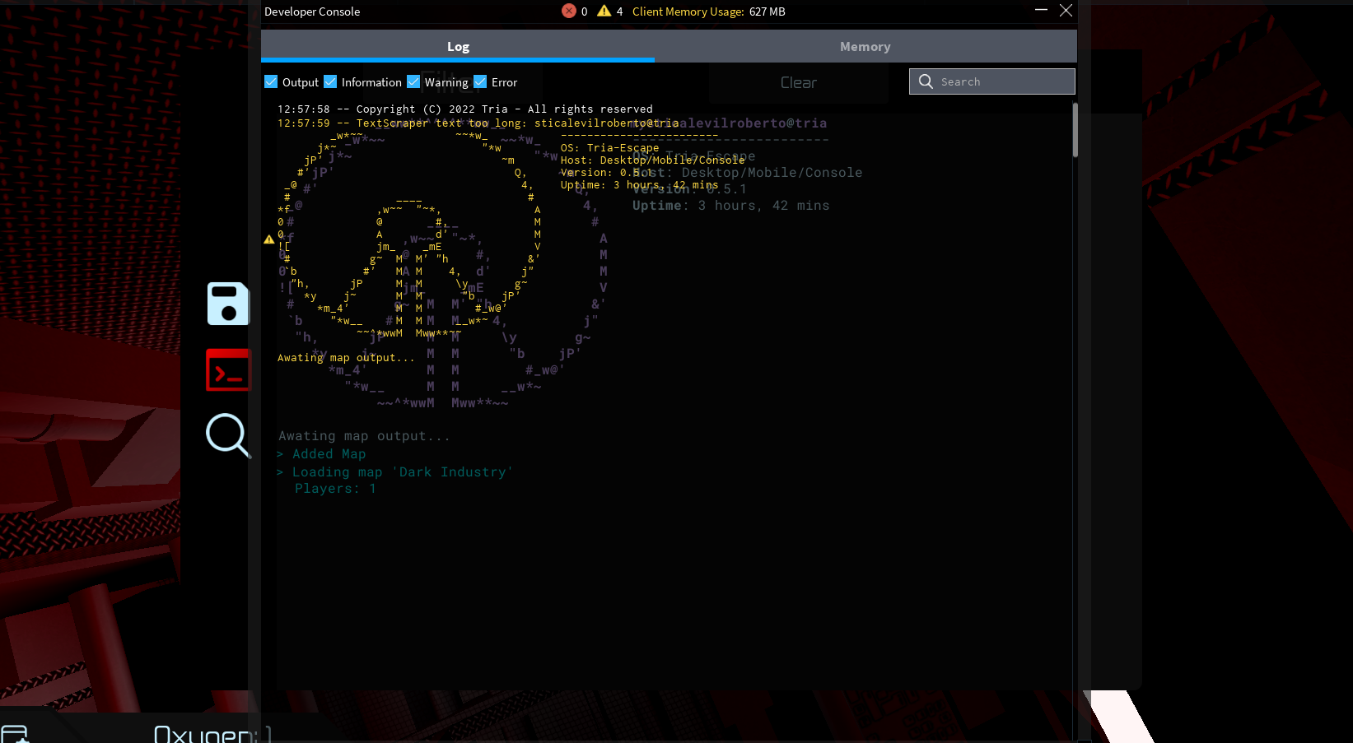Click the Oxygen label at the bottom
This screenshot has height=743, width=1353.
click(x=211, y=731)
